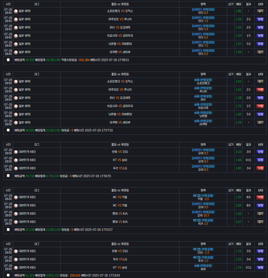
Task: Click odds 2.17 on 롯데 VS KIA row
Action: (x=239, y=222)
